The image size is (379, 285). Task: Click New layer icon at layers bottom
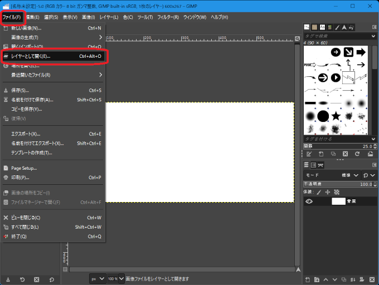click(x=308, y=279)
